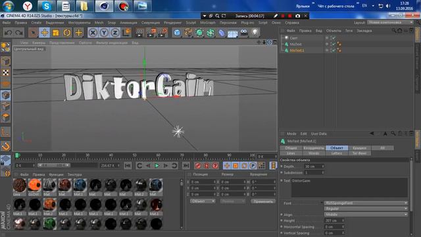Open the Mesh menu
The width and height of the screenshot is (421, 237).
pos(99,23)
